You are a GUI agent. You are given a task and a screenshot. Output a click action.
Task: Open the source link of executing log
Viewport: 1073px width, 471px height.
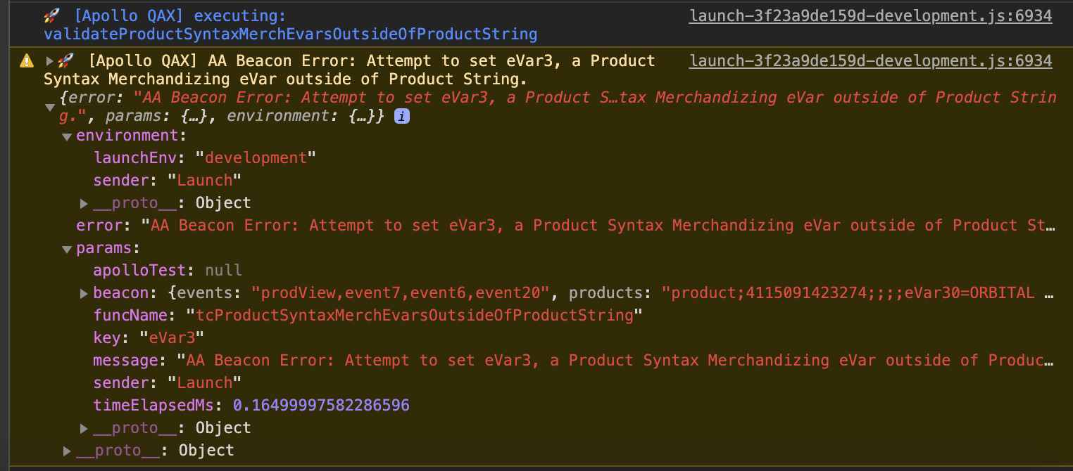870,15
